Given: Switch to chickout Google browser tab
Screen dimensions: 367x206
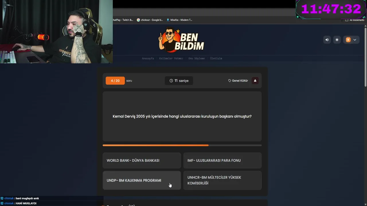Looking at the screenshot, I should [150, 20].
